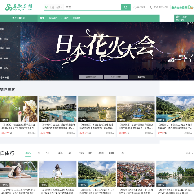
Task: Open the lake reflection trees card
Action: (x=175, y=177)
